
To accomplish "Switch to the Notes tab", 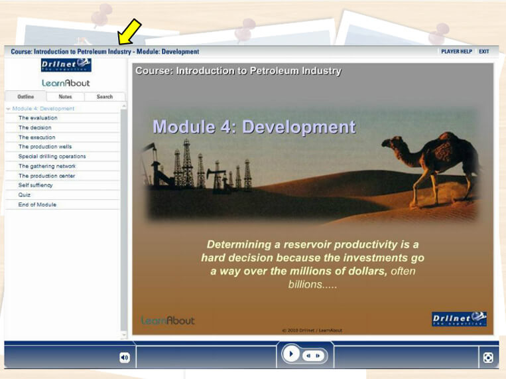I will (65, 97).
